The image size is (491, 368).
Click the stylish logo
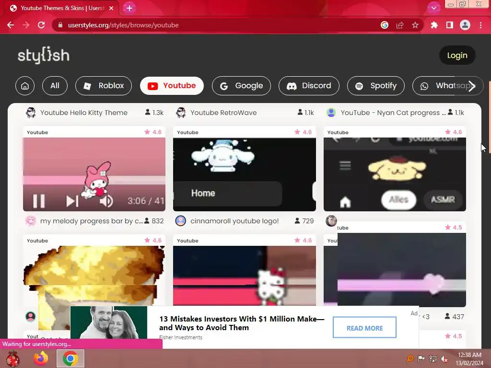coord(44,56)
